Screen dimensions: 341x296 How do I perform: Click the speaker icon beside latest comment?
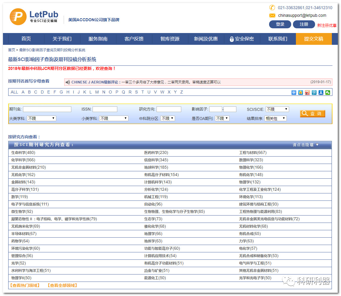coord(68,82)
